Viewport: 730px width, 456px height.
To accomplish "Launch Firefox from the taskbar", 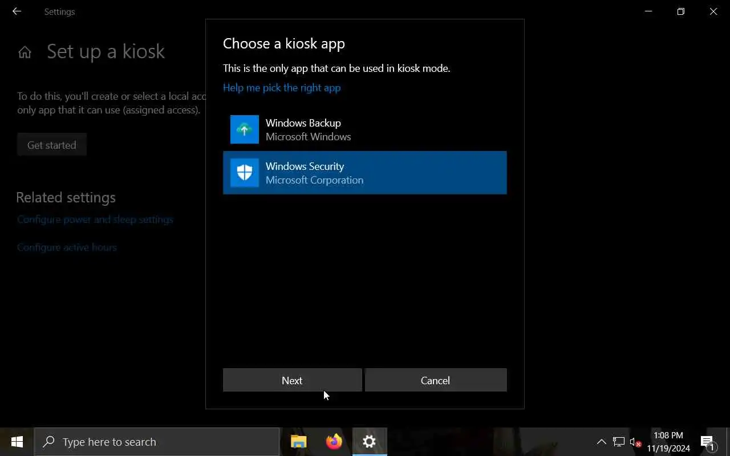I will coord(334,442).
